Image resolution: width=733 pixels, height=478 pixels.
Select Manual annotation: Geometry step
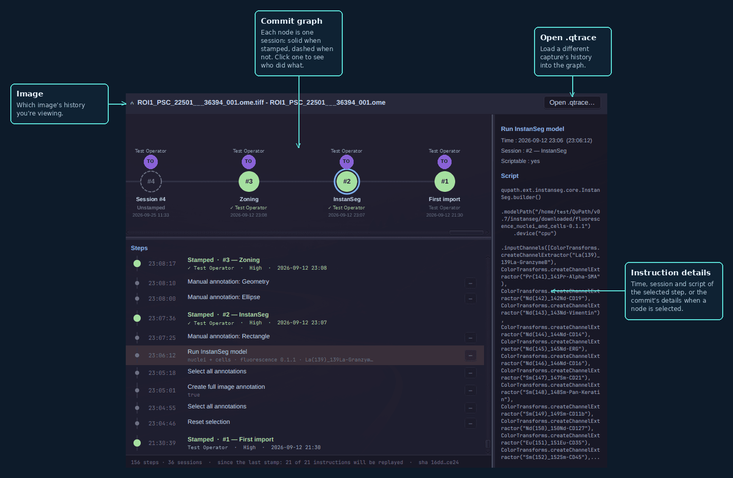pos(305,283)
